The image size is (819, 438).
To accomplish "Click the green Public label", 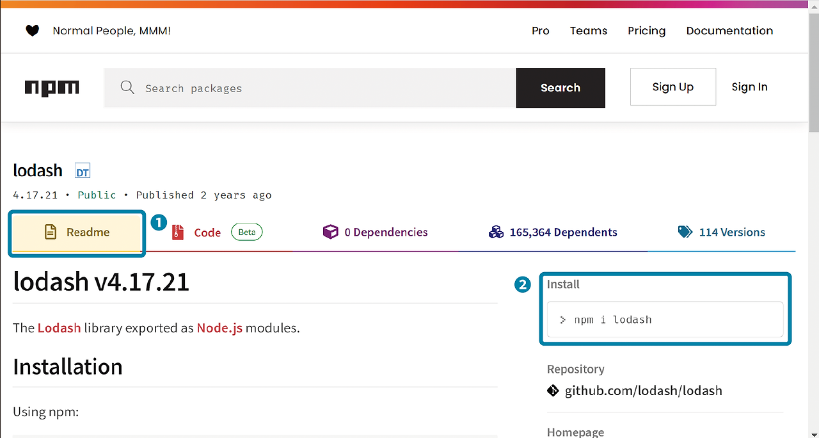I will pos(97,195).
